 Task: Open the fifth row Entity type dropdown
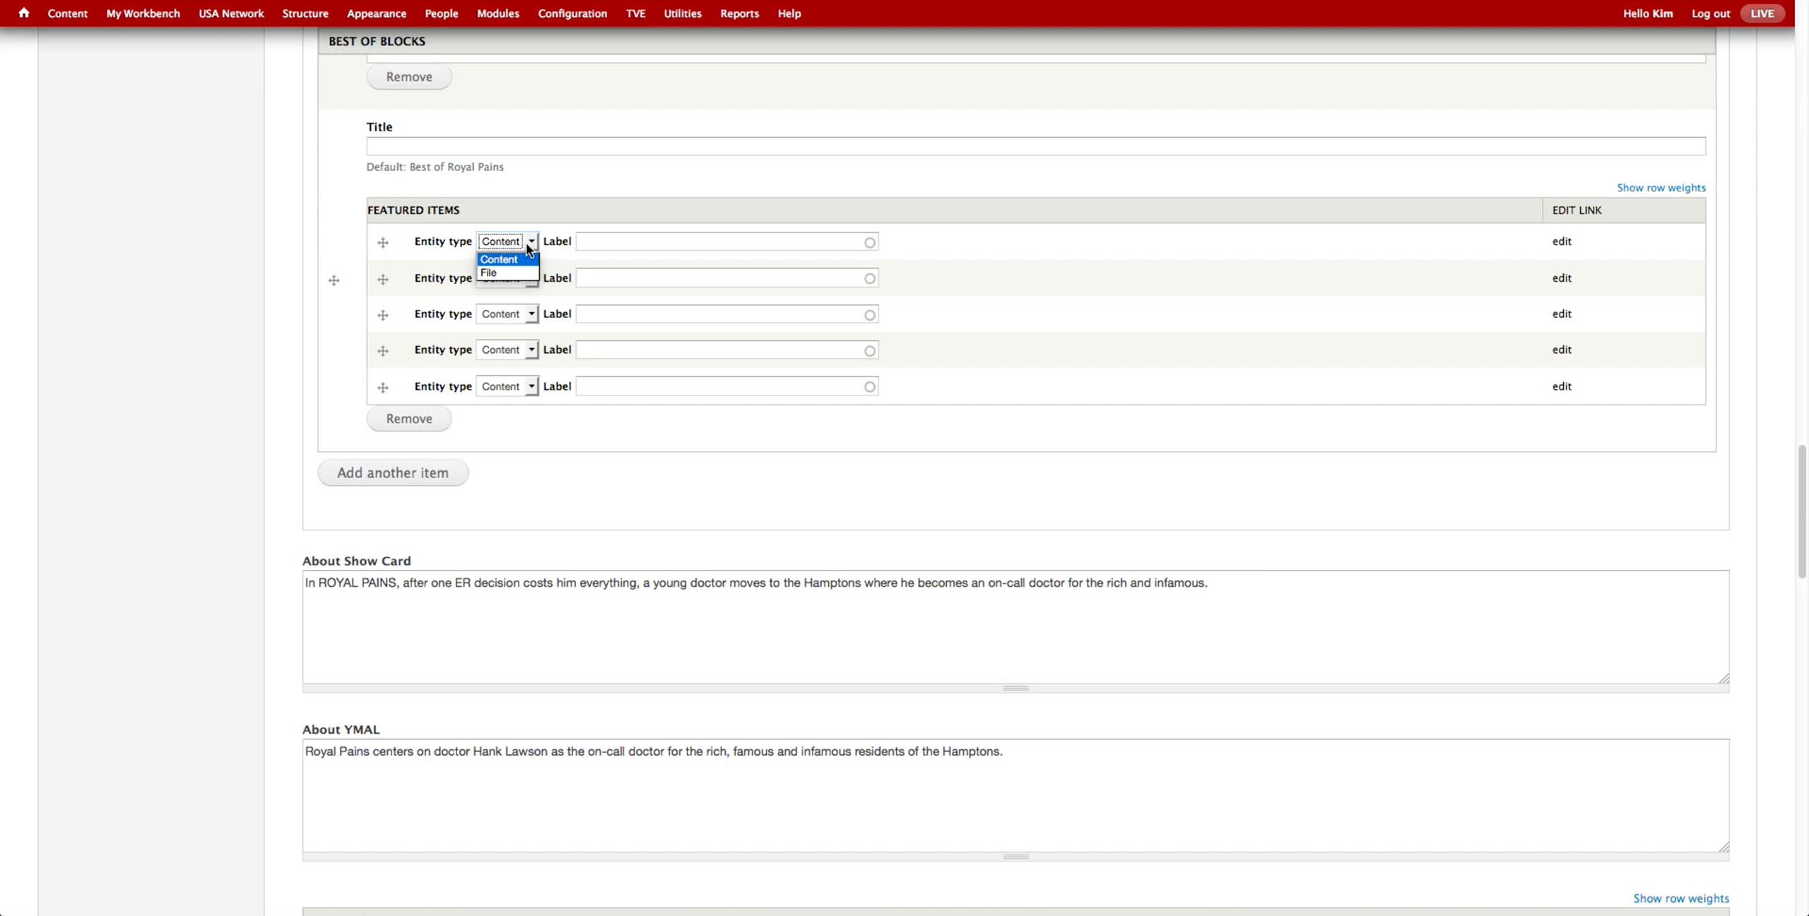tap(507, 386)
